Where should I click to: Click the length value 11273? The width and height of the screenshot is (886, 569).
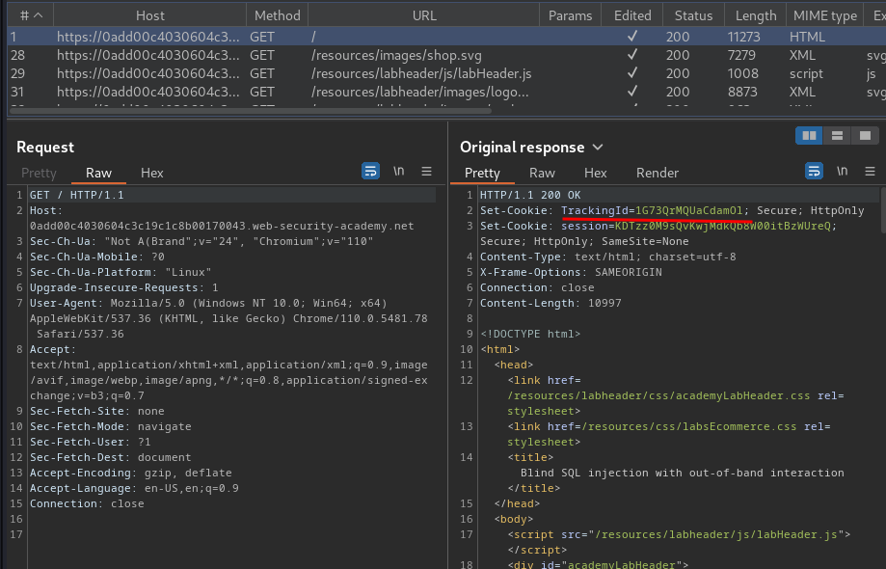click(743, 37)
